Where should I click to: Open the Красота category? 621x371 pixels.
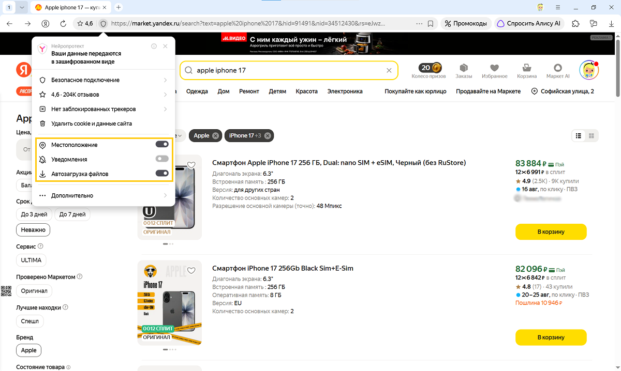click(306, 91)
